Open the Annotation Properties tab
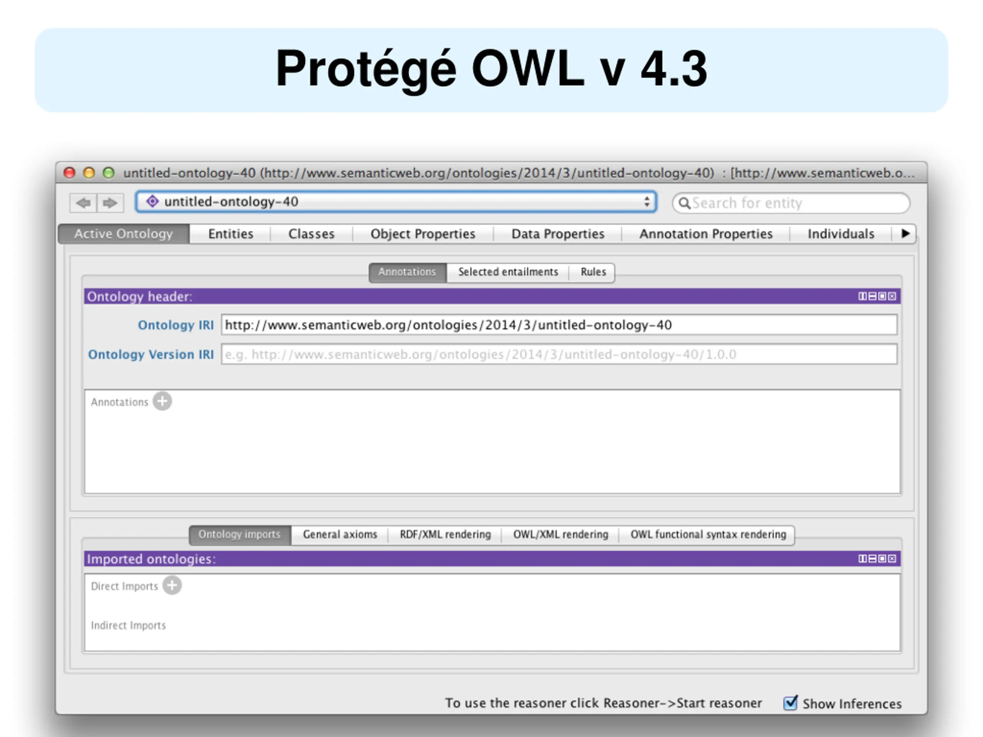The image size is (983, 737). pos(706,234)
